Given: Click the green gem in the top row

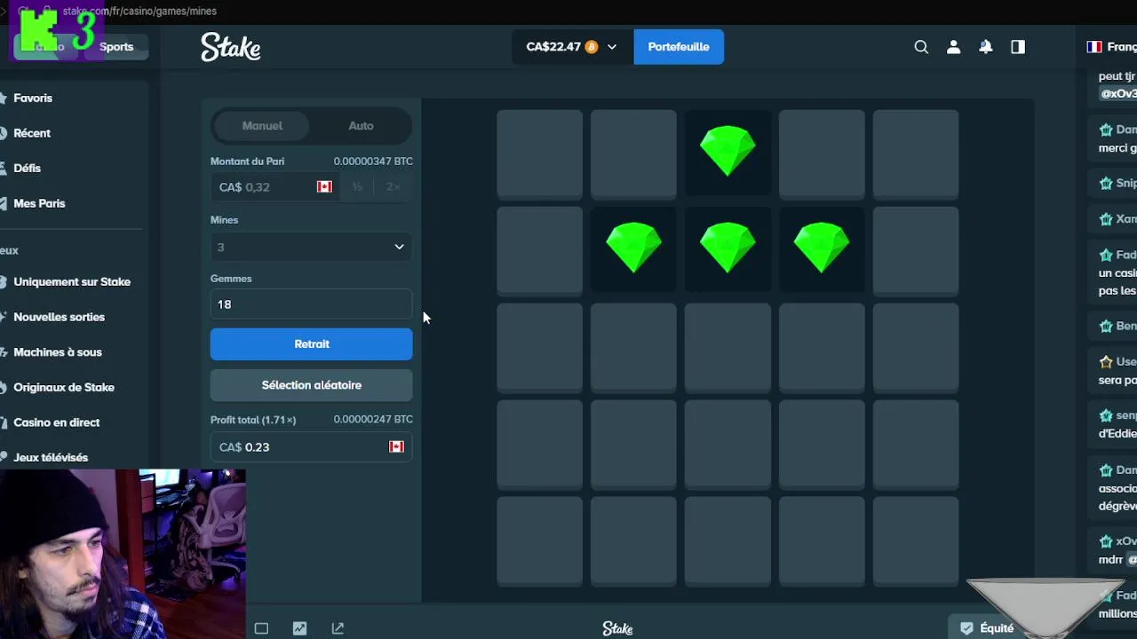Looking at the screenshot, I should point(728,151).
